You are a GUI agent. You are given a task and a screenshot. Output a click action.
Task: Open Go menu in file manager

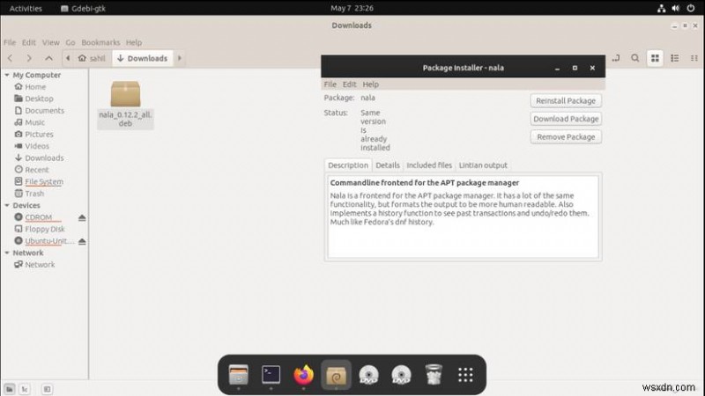(70, 42)
